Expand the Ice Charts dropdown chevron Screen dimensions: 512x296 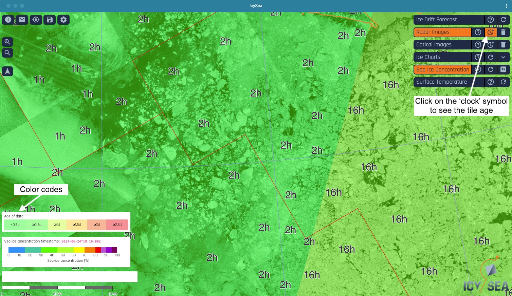click(x=504, y=57)
